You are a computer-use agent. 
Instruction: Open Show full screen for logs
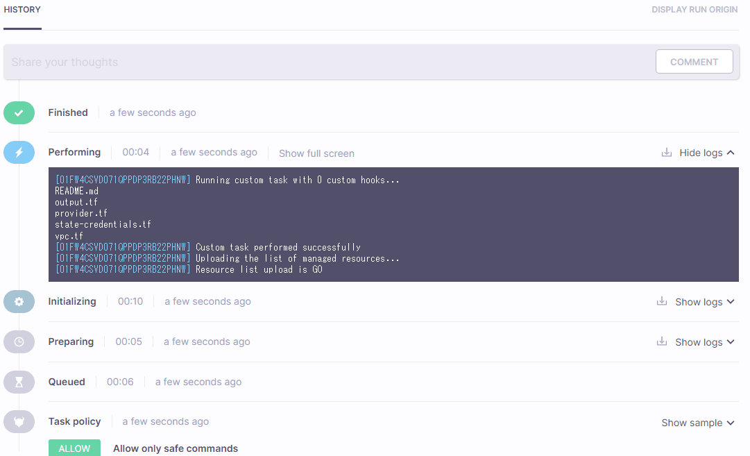pyautogui.click(x=316, y=153)
